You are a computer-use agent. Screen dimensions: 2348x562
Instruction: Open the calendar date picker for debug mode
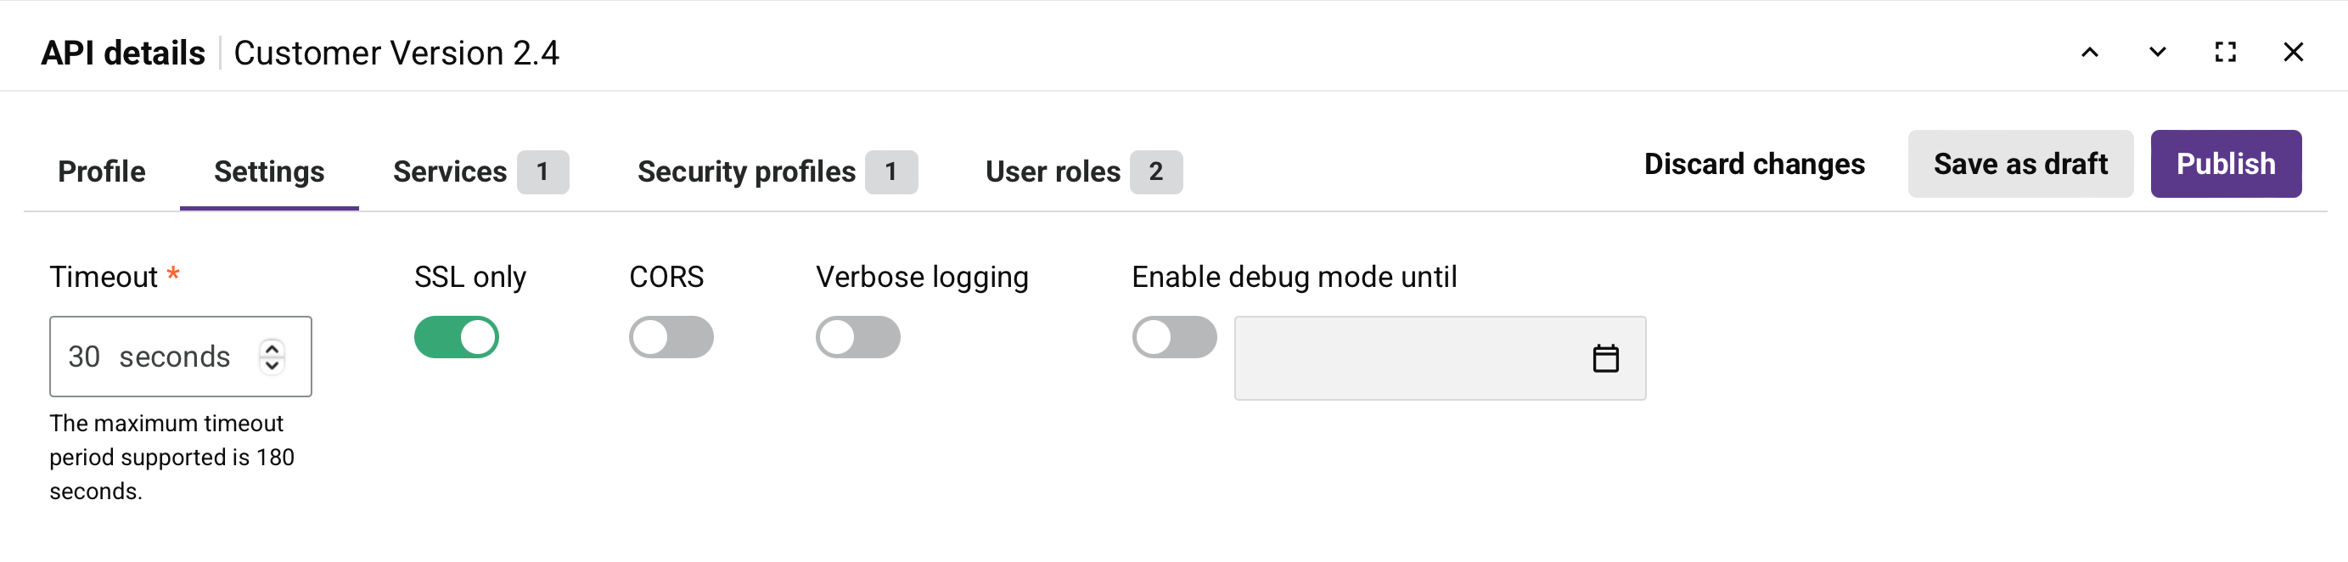click(1607, 358)
